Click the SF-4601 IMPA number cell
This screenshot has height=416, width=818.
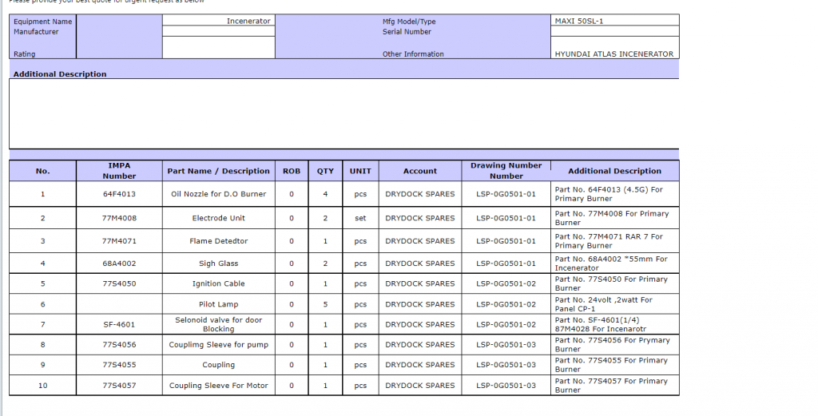tap(119, 325)
